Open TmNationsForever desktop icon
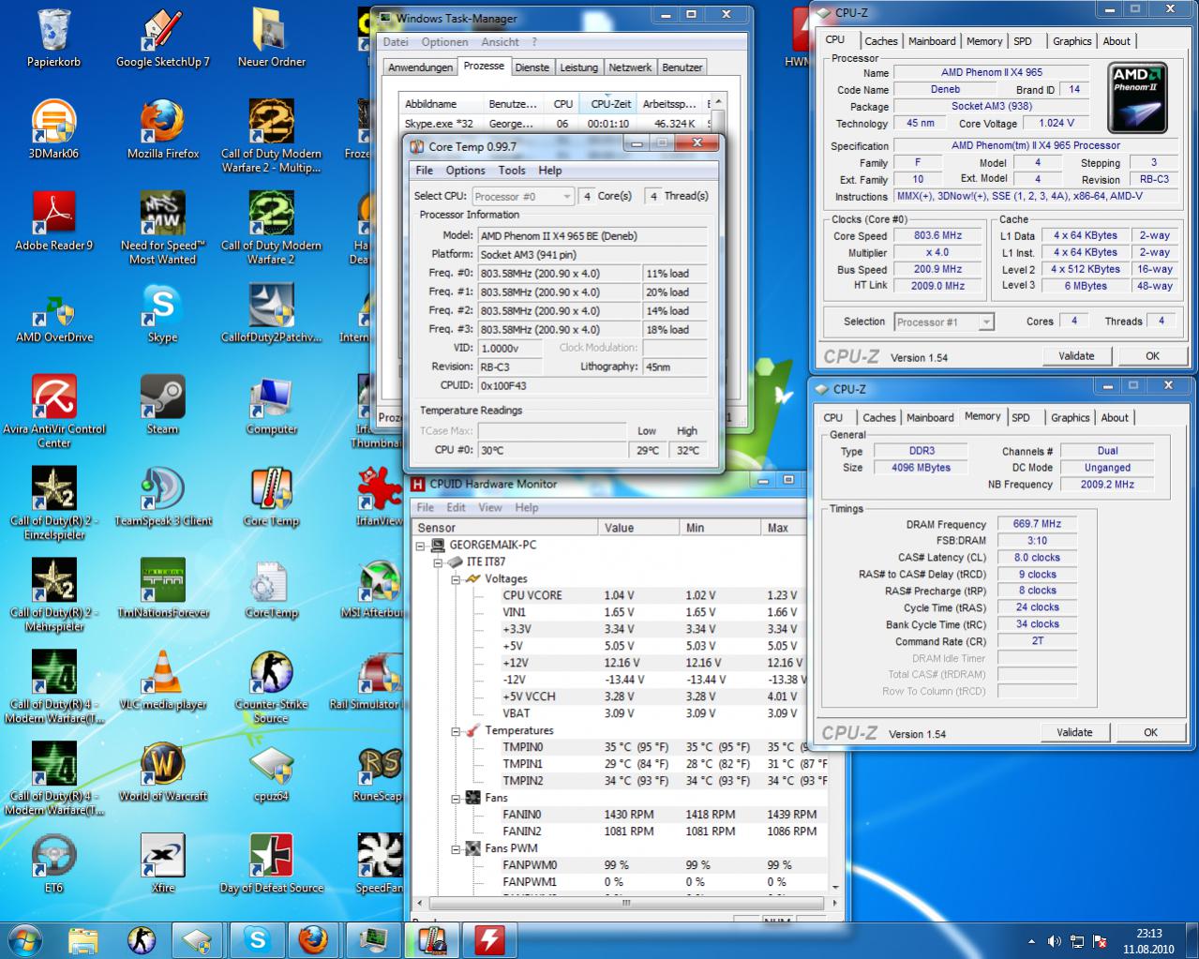 (163, 589)
